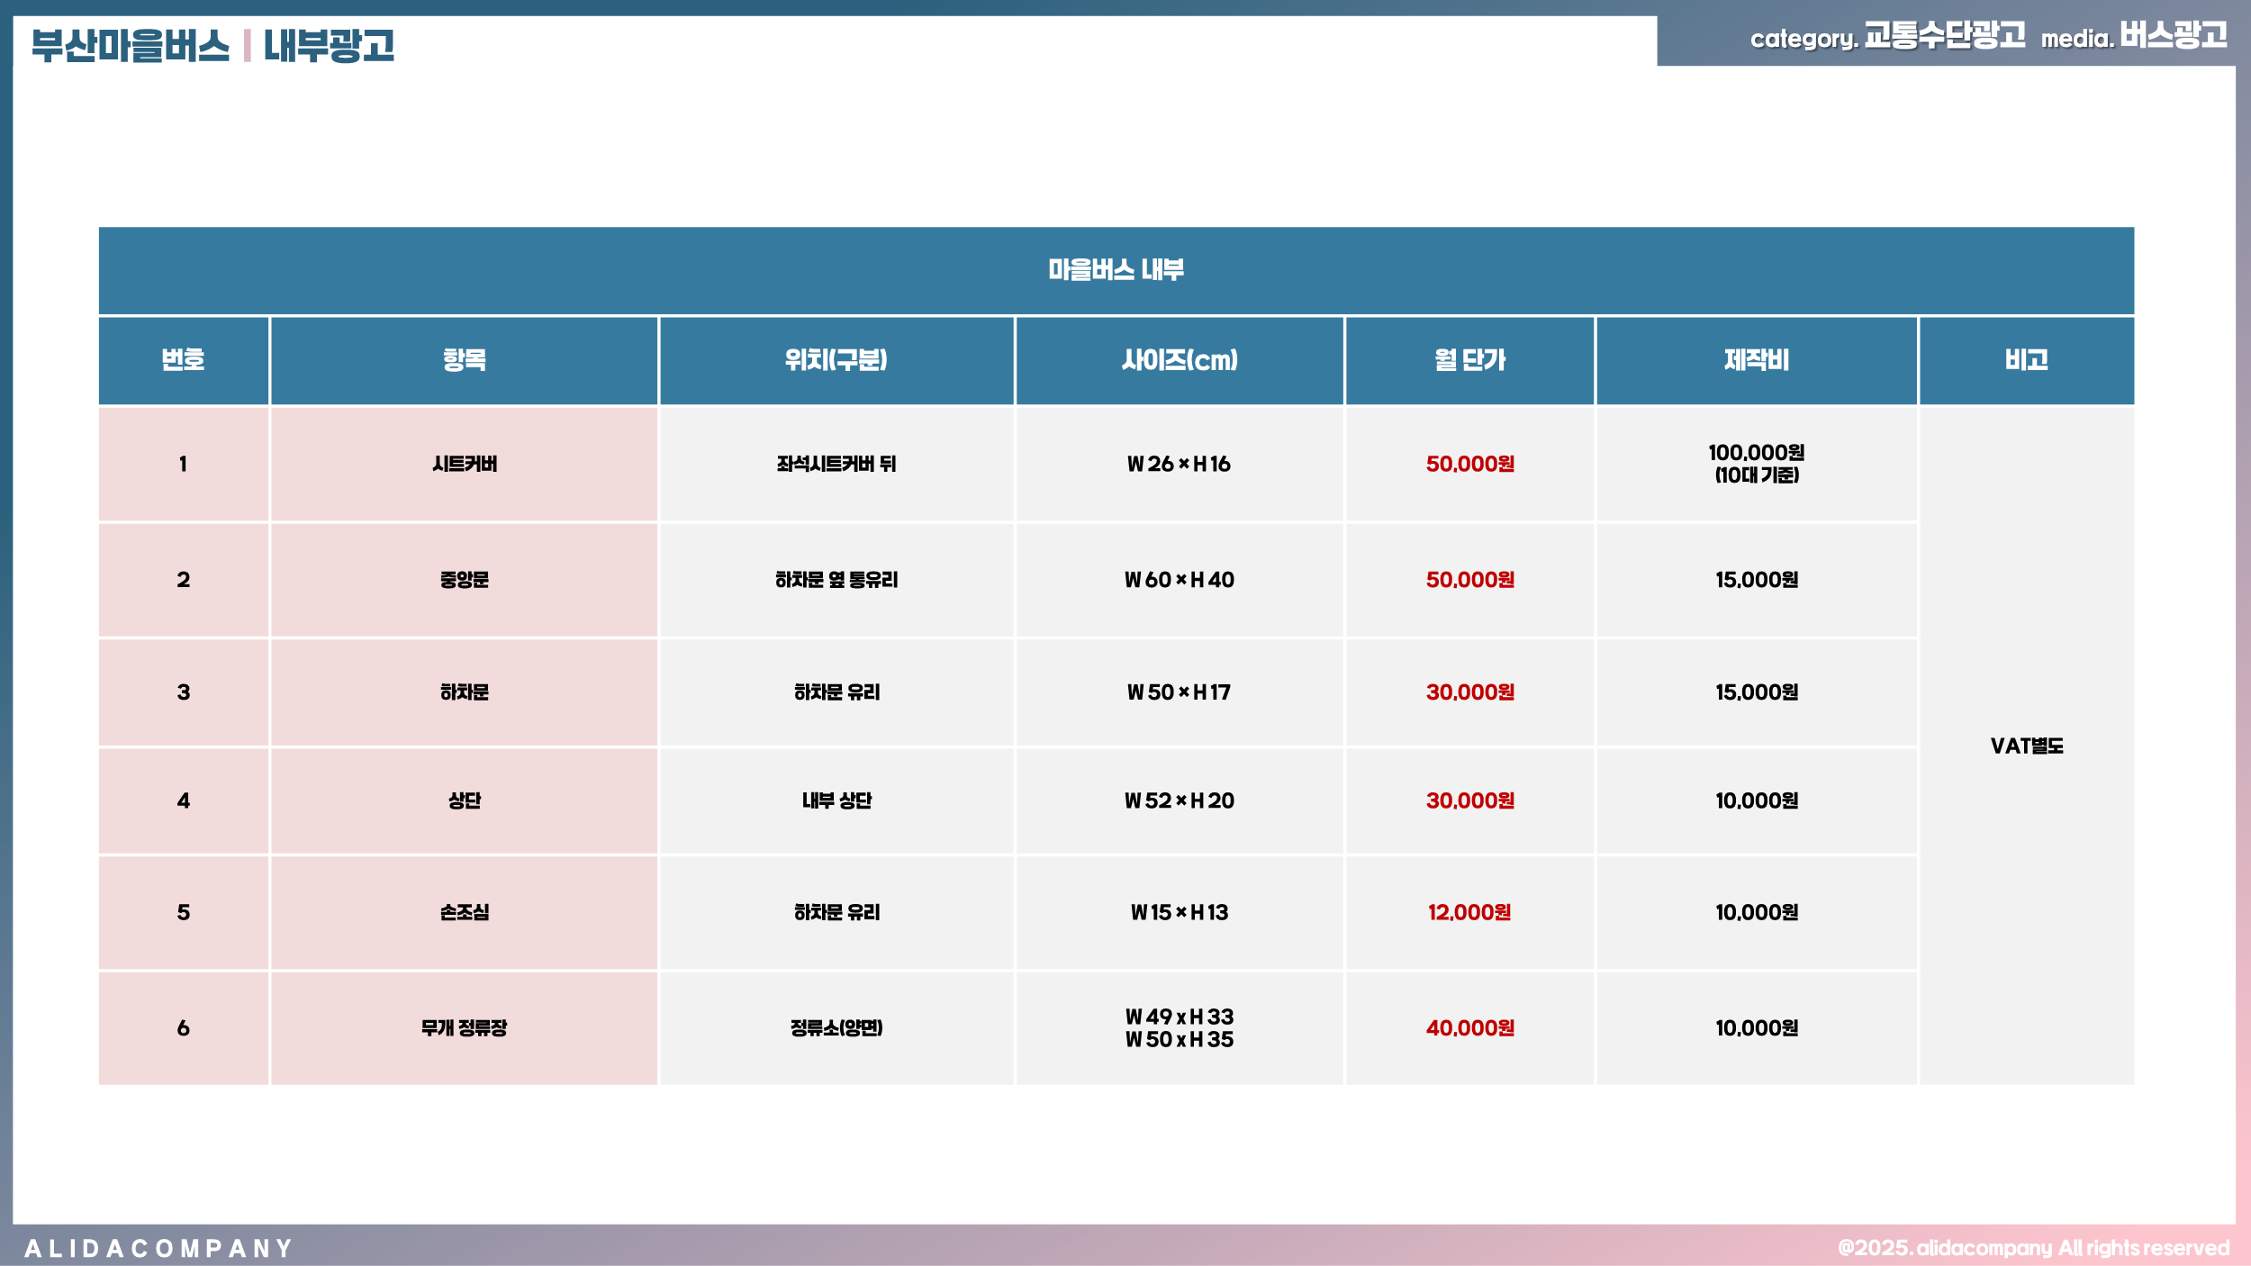The image size is (2251, 1266).
Task: Click the 좌석시트커버 뒤 location cell
Action: tap(836, 464)
